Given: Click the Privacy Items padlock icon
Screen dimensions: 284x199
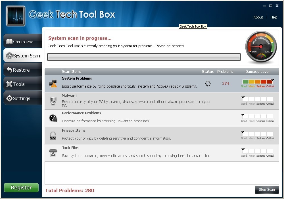Looking at the screenshot, I should pos(53,136).
